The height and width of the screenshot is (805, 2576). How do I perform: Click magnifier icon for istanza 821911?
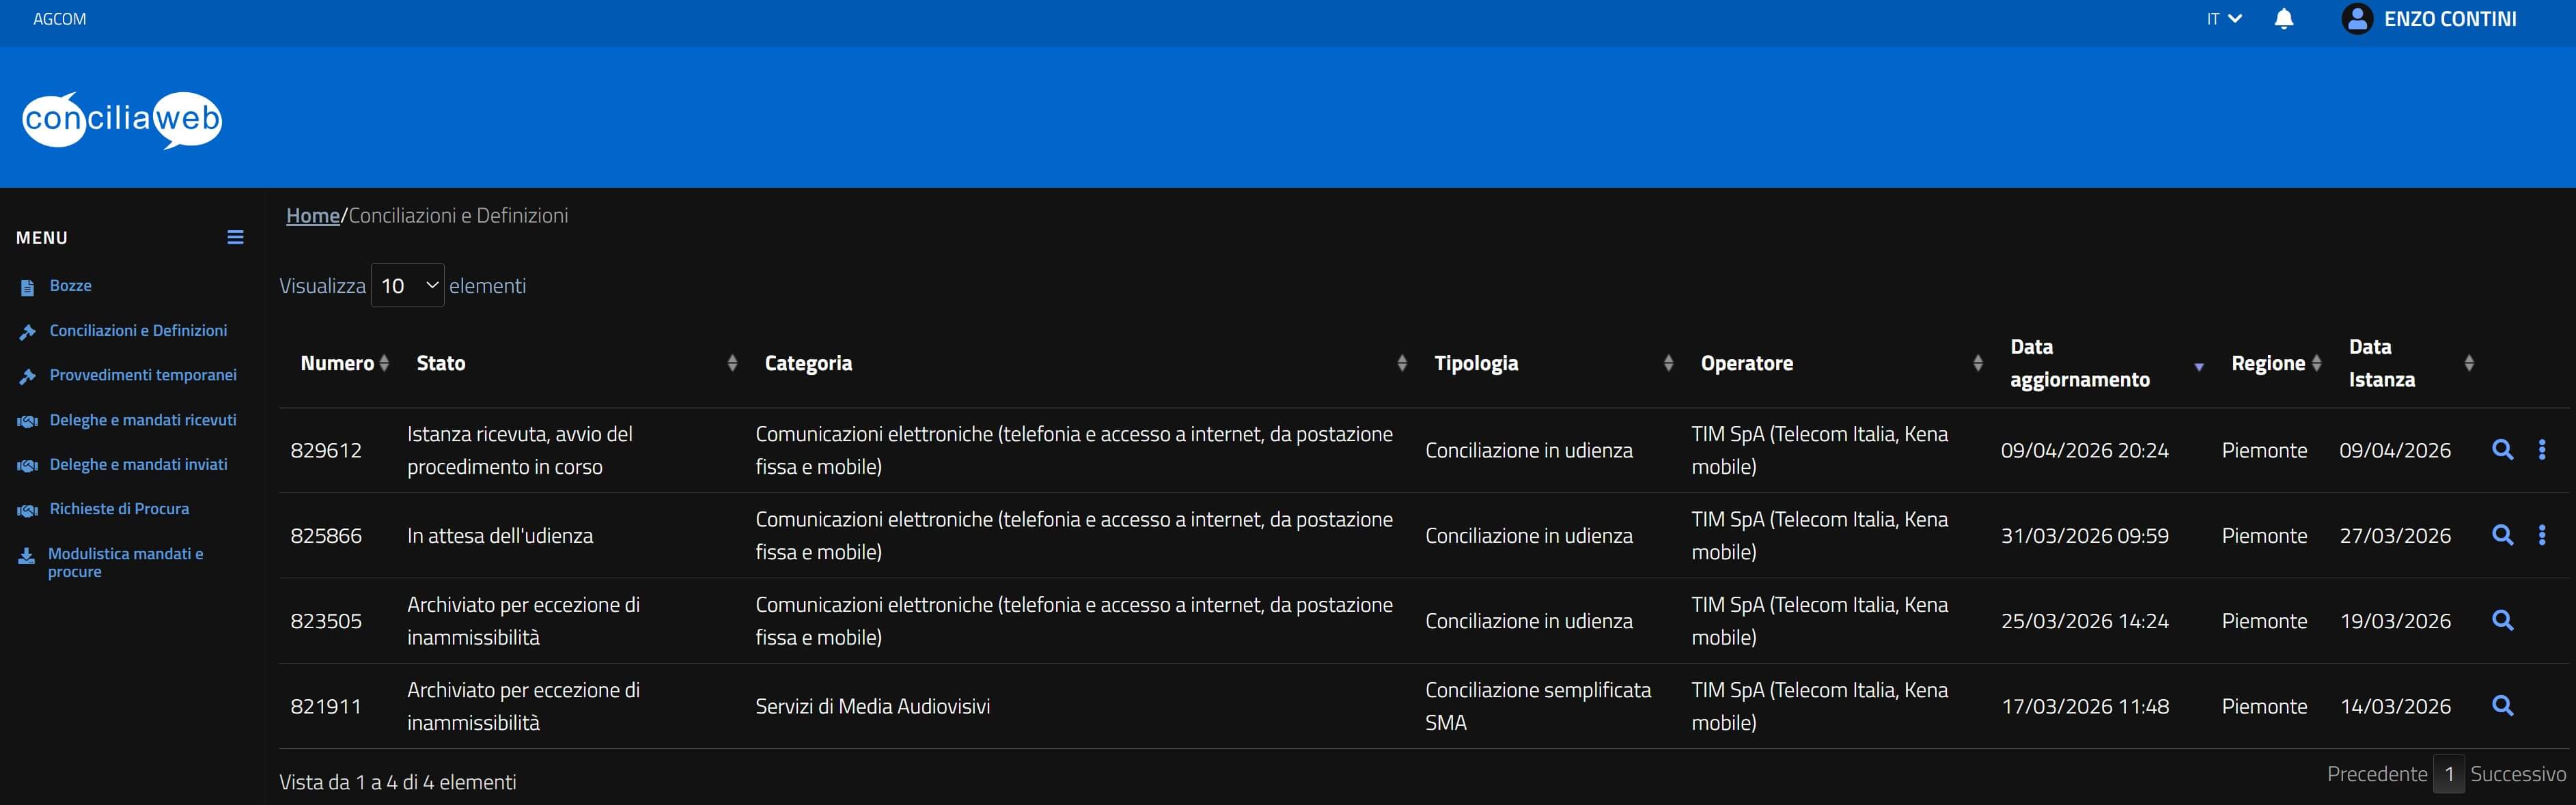pos(2502,706)
